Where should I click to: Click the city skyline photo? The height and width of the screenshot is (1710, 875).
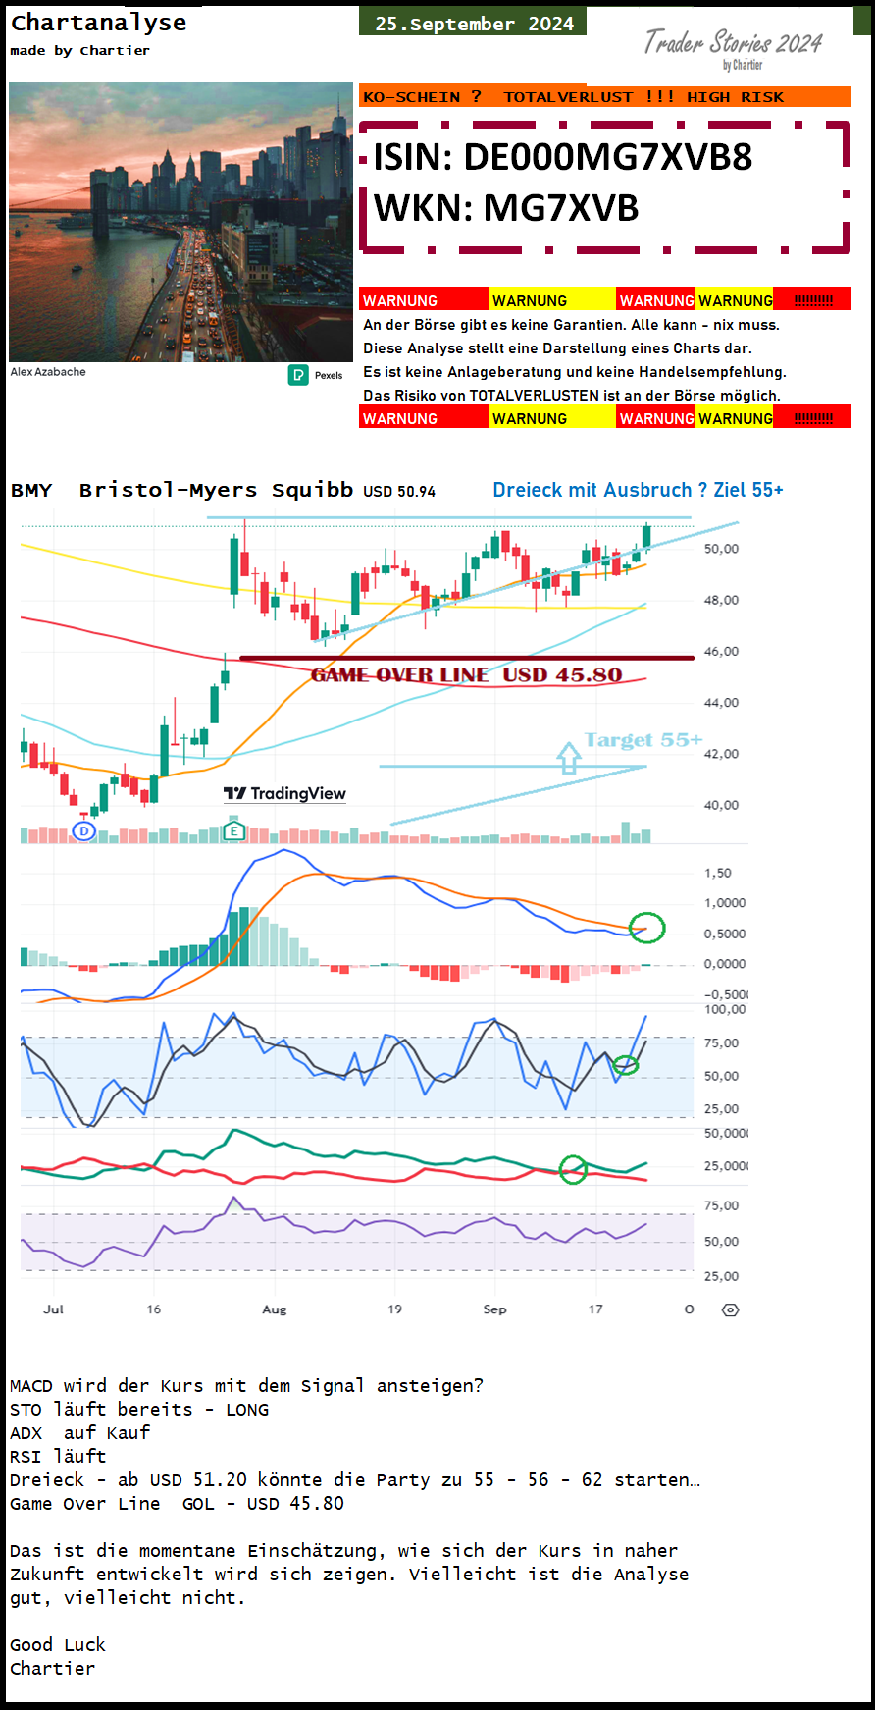pos(180,222)
